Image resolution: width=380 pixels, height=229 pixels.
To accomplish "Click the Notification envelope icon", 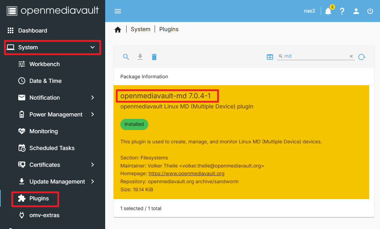I will [x=22, y=98].
